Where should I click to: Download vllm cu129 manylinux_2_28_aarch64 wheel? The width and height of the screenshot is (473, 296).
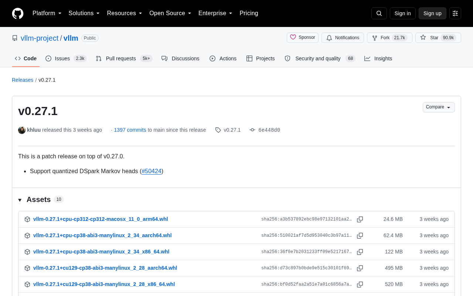pos(105,268)
